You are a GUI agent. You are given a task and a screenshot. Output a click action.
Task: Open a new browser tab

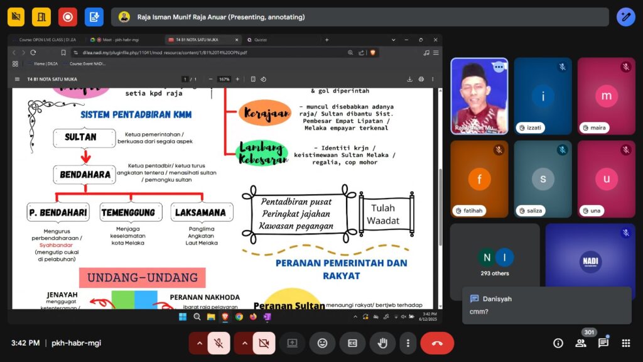(327, 40)
